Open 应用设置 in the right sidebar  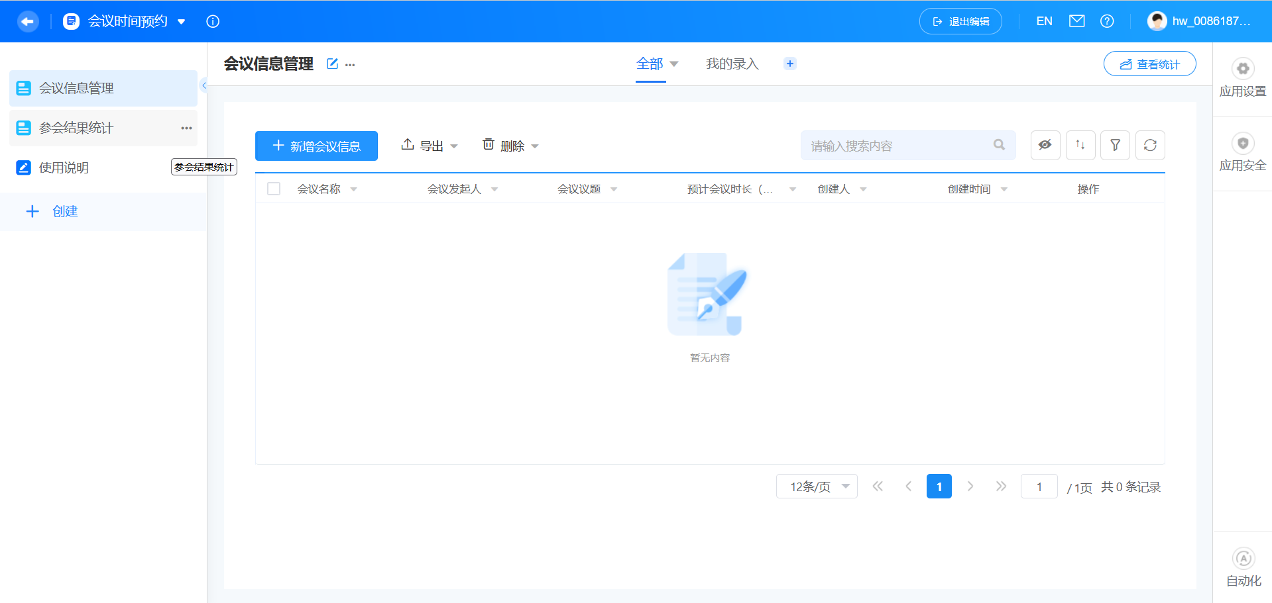point(1242,77)
